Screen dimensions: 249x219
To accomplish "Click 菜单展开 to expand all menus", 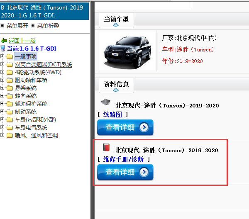I will pos(17,26).
